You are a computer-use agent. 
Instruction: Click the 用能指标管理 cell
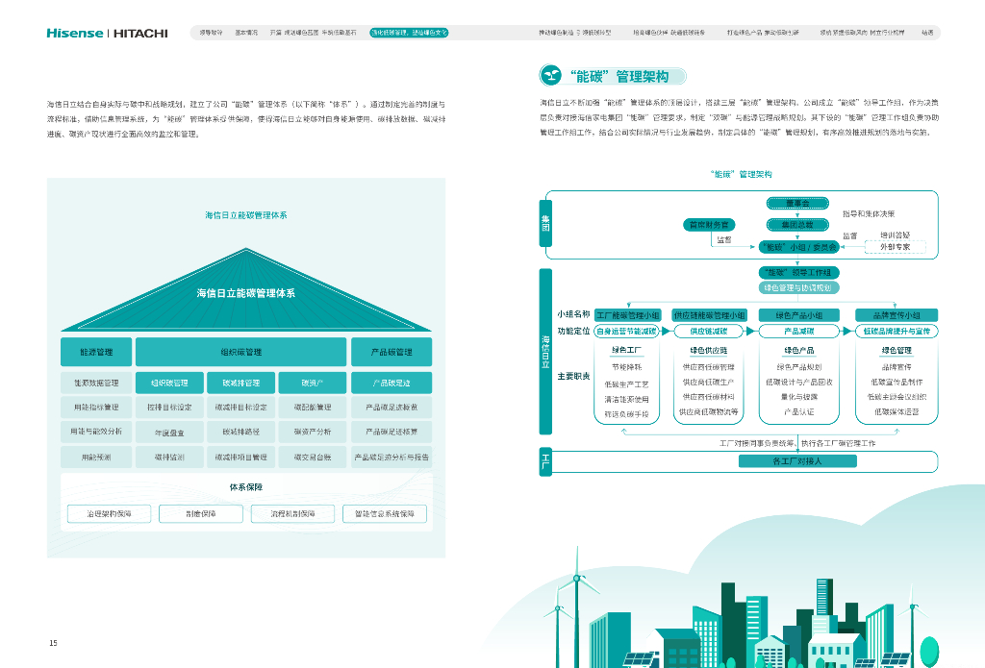(x=96, y=408)
